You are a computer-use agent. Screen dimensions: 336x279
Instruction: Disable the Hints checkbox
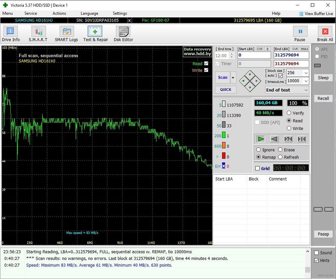(316, 261)
